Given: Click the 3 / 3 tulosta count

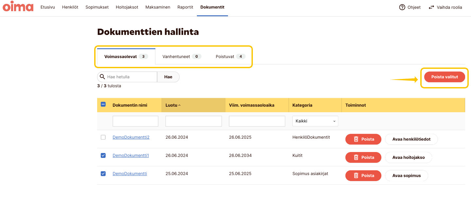Looking at the screenshot, I should (x=109, y=86).
